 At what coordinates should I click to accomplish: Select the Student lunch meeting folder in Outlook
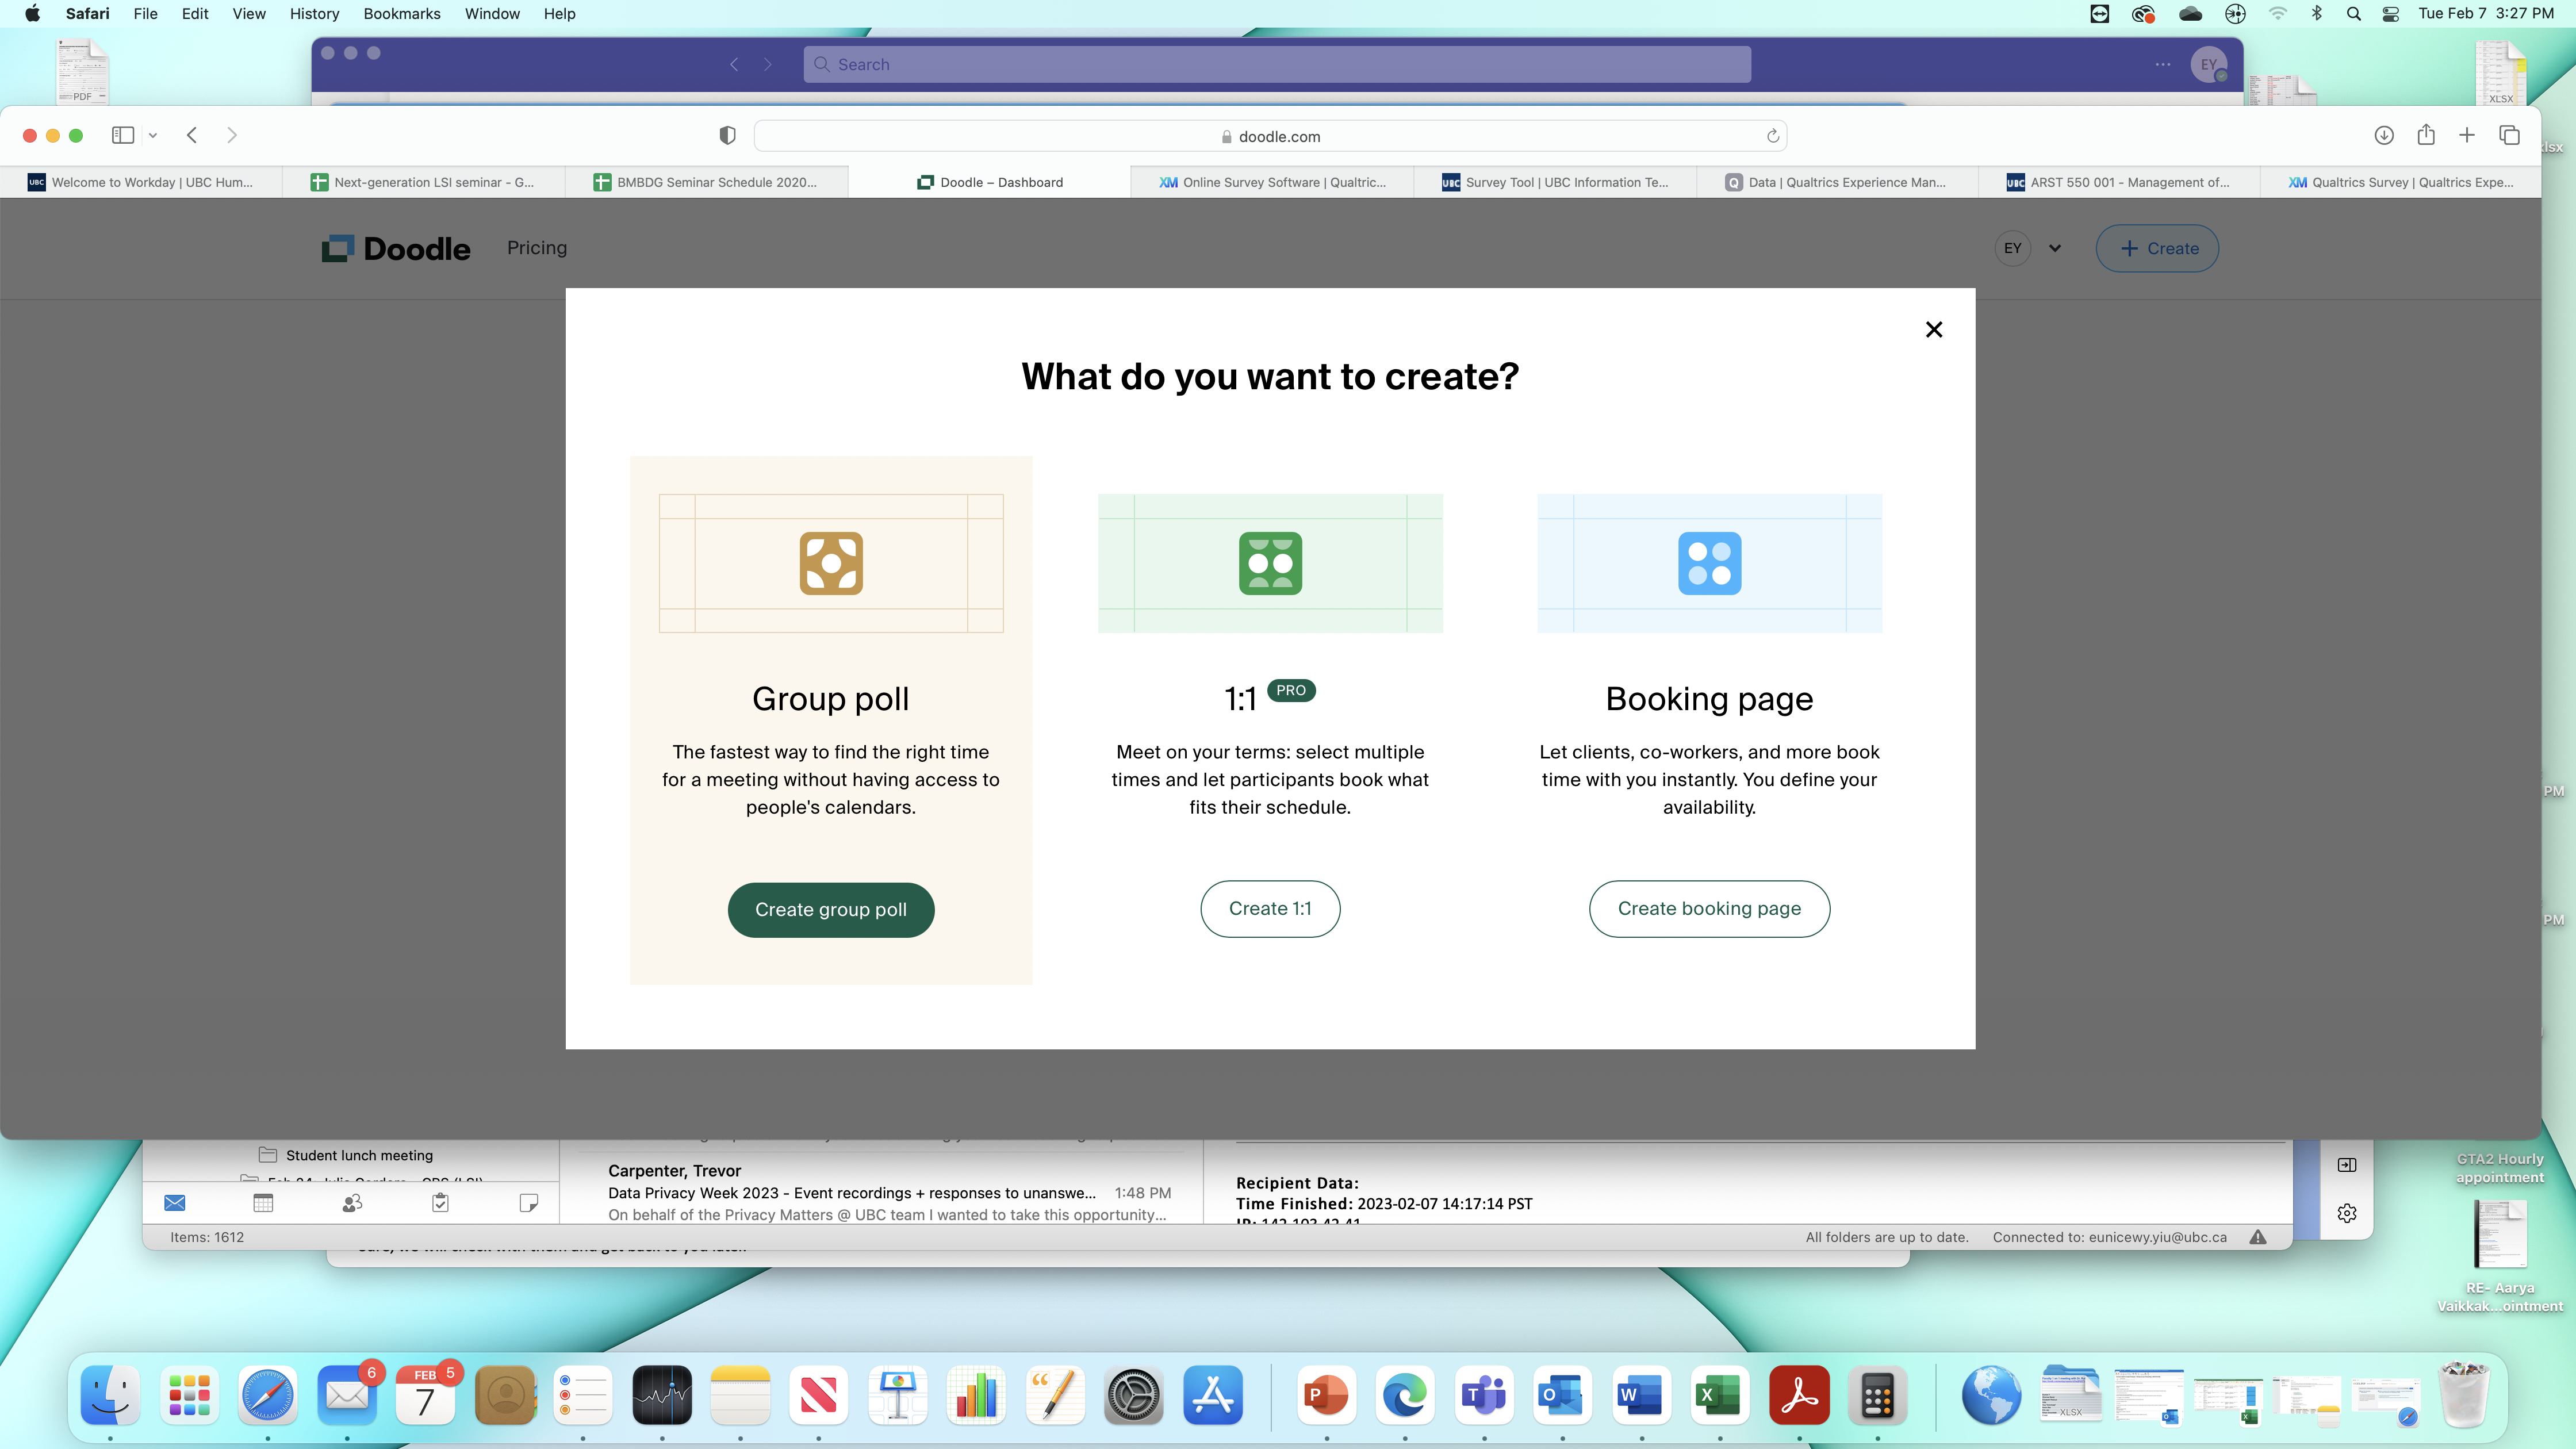[x=359, y=1155]
